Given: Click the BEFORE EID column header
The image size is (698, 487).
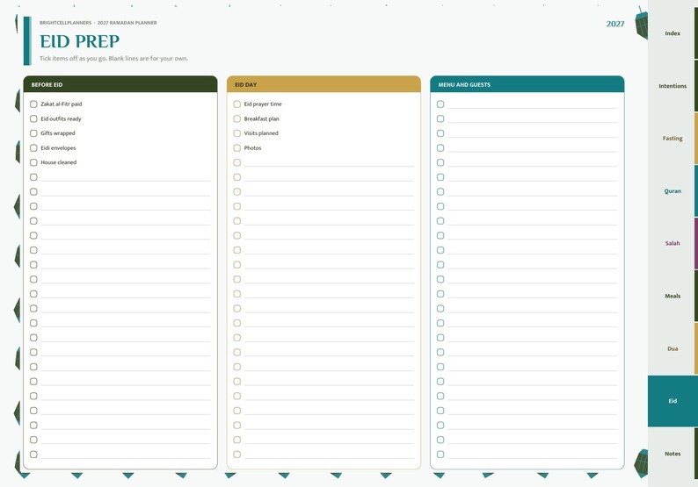Looking at the screenshot, I should tap(120, 84).
